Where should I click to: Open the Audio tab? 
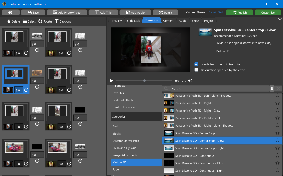pyautogui.click(x=183, y=21)
